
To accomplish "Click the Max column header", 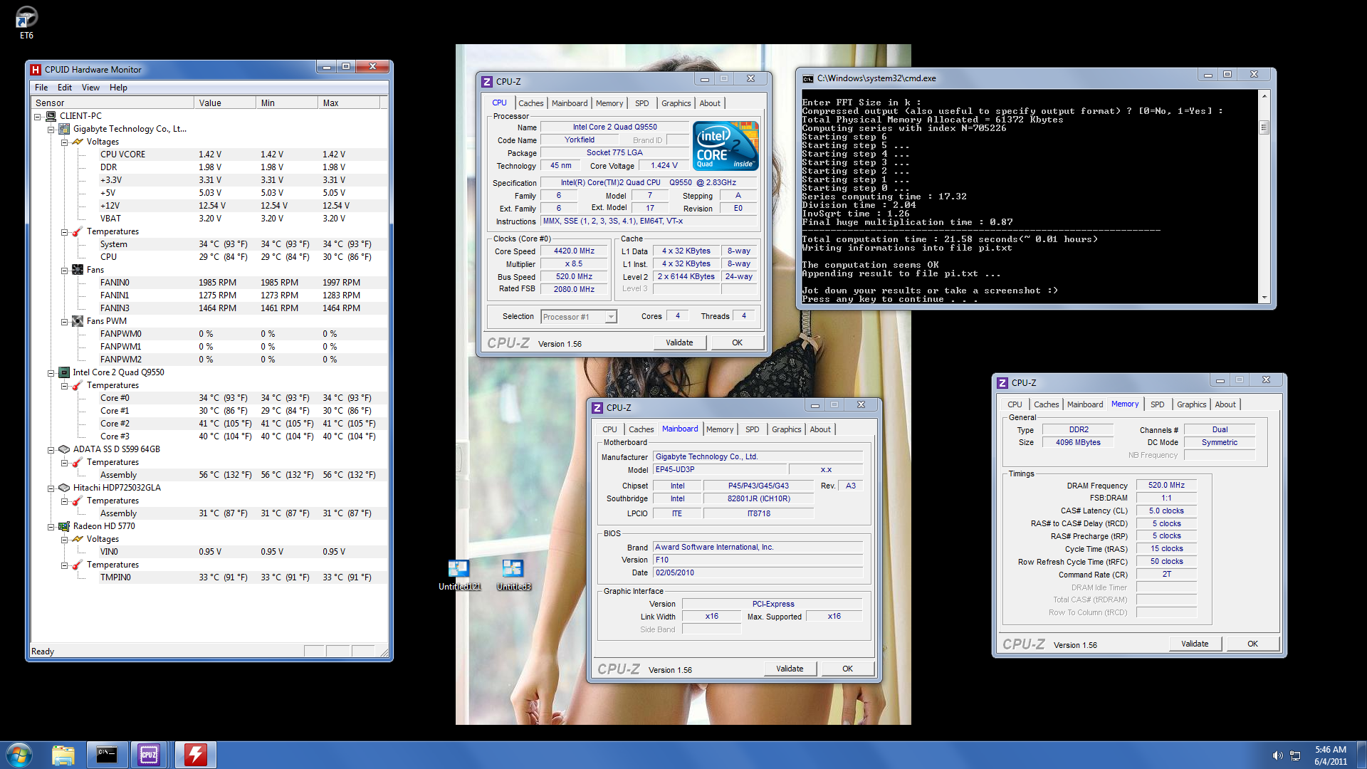I will click(x=348, y=103).
